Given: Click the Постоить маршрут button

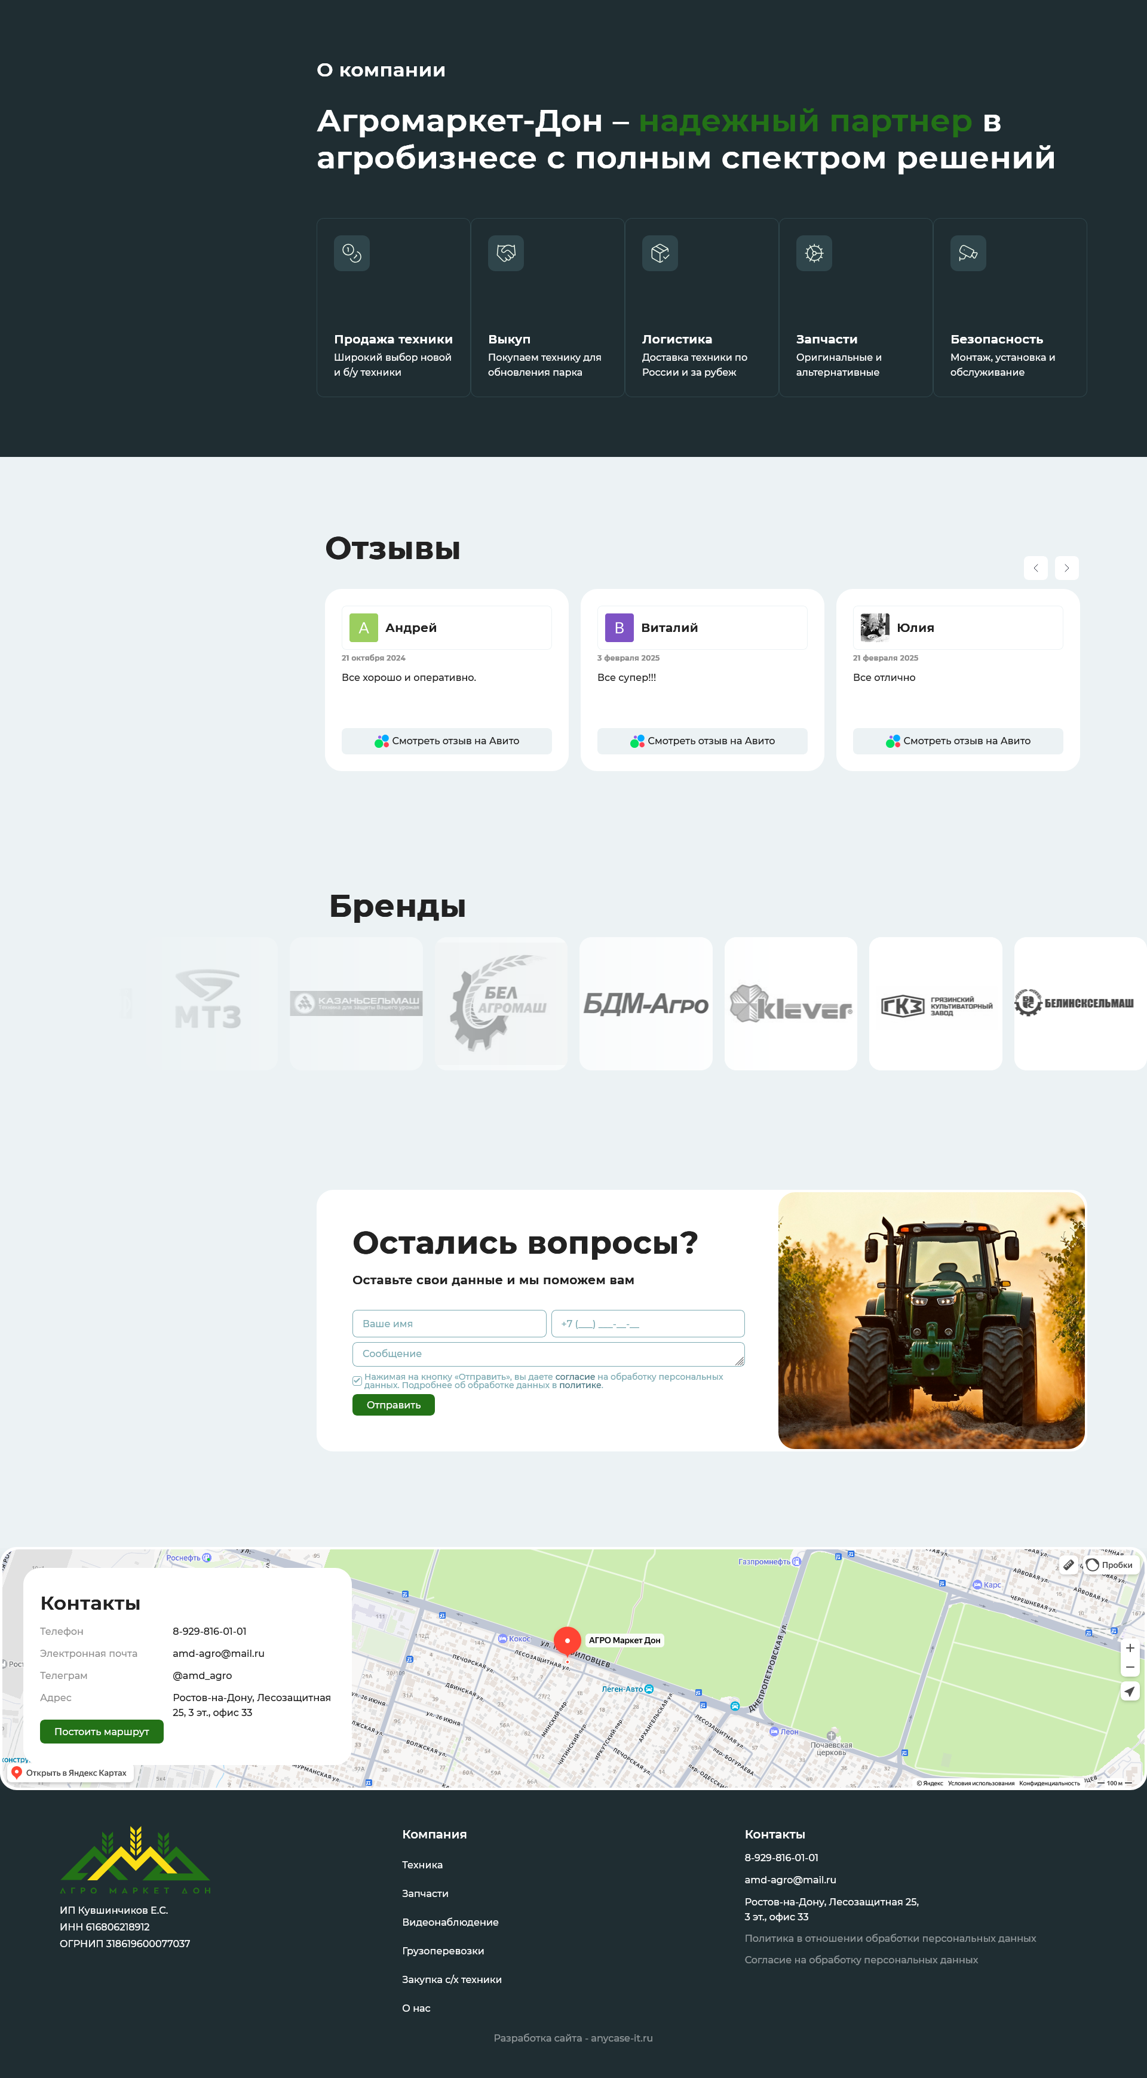Looking at the screenshot, I should point(102,1732).
